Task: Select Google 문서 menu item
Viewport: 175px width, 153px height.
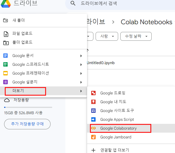Action: tap(43, 56)
